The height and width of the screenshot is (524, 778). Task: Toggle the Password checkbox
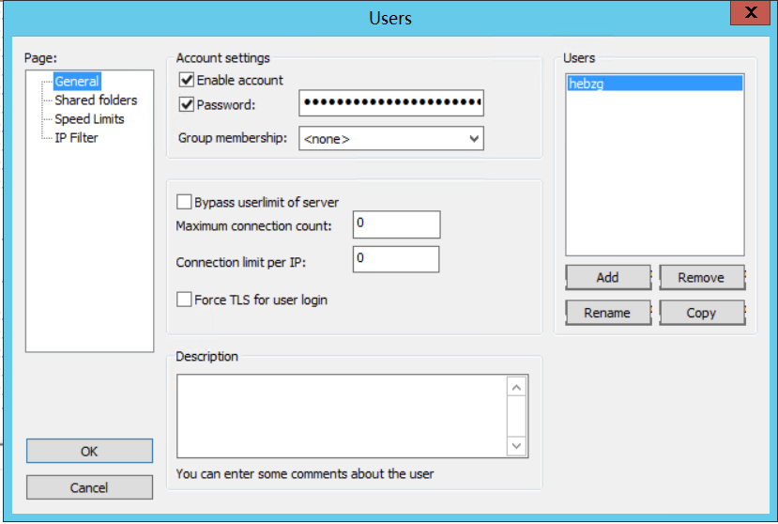pos(187,104)
